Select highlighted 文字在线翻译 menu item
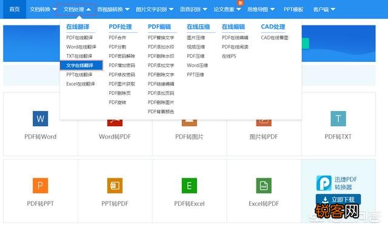Viewport: 388px width, 230px height. click(x=81, y=66)
